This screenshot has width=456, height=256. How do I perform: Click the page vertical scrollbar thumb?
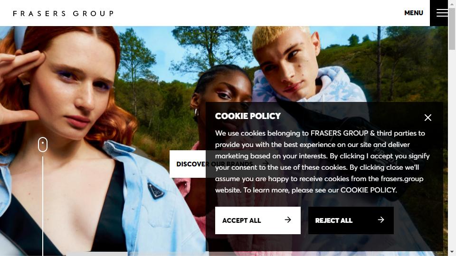point(452,29)
